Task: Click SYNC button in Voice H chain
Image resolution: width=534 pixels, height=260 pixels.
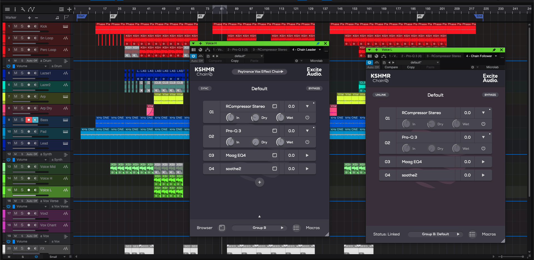Action: (205, 89)
